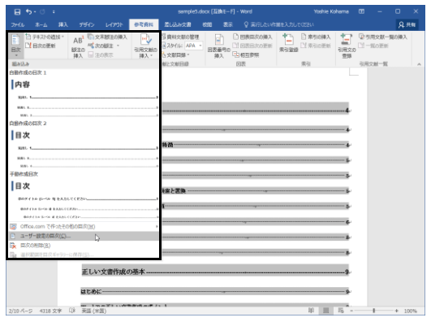Open the テキストの追加 dropdown
Image resolution: width=431 pixels, height=322 pixels.
(45, 37)
